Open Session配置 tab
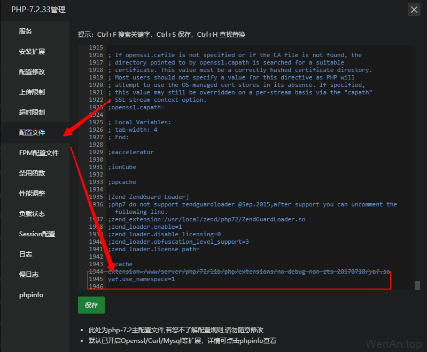 point(37,234)
